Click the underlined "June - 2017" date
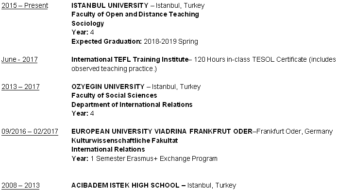This screenshot has height=191, width=338. tap(19, 59)
